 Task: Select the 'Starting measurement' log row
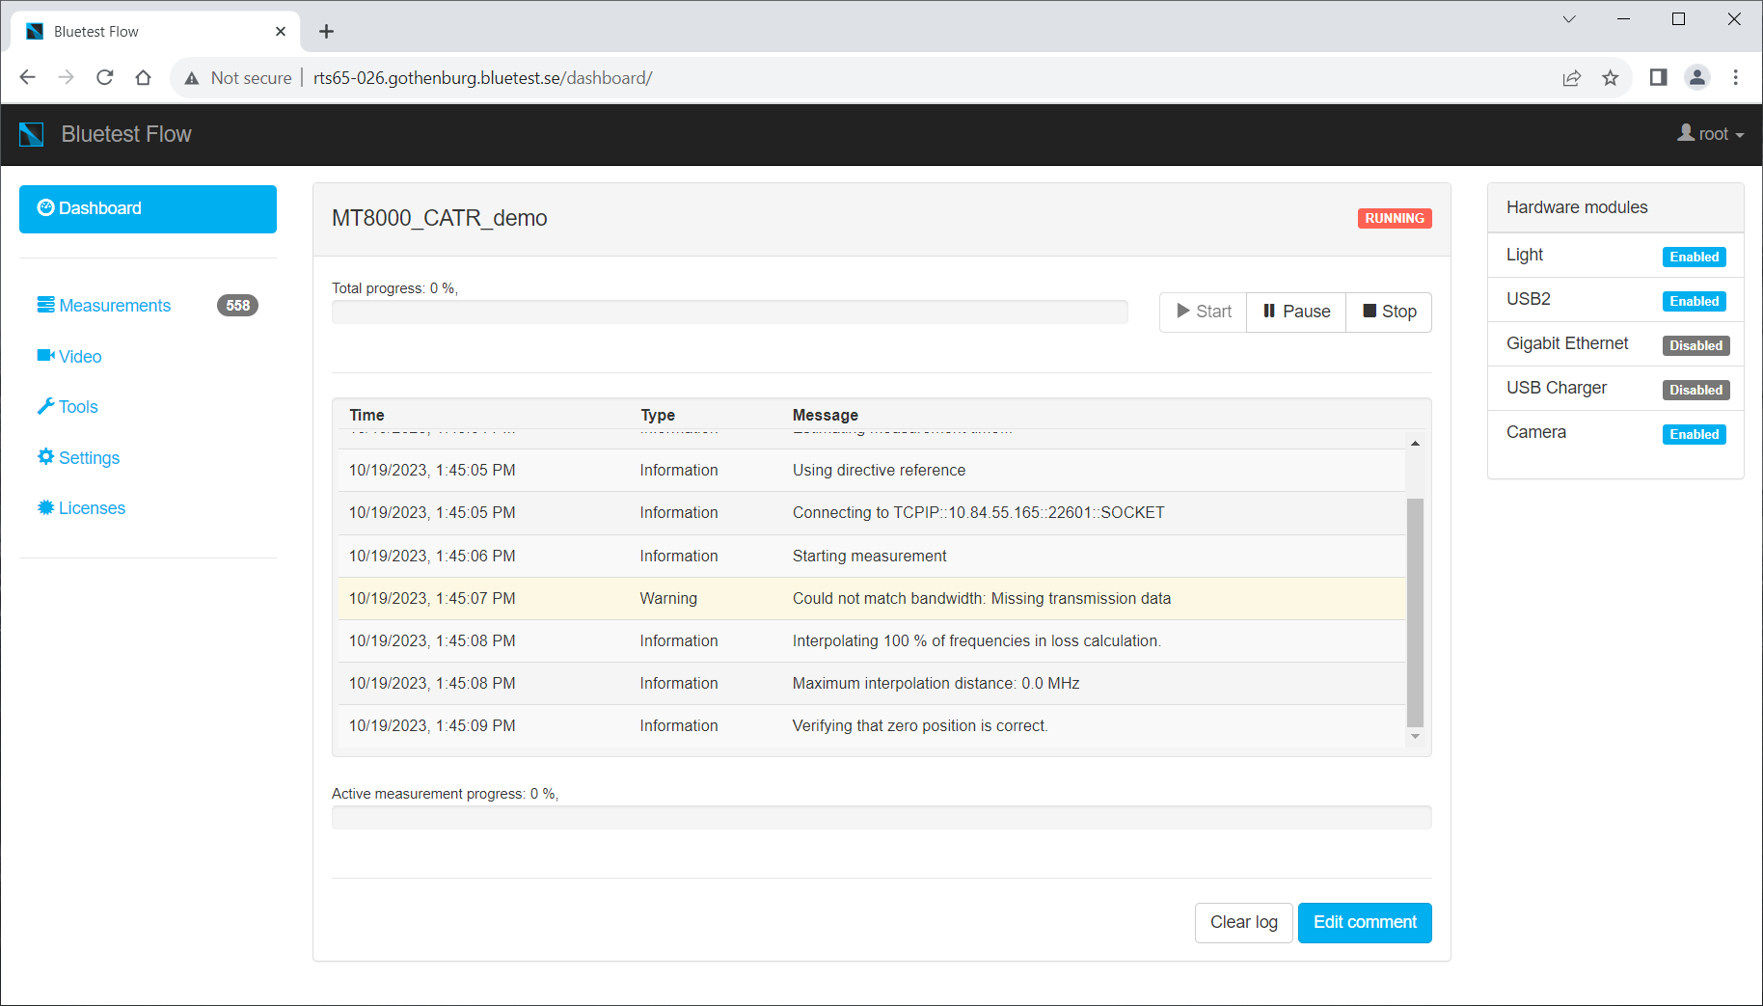coord(872,557)
